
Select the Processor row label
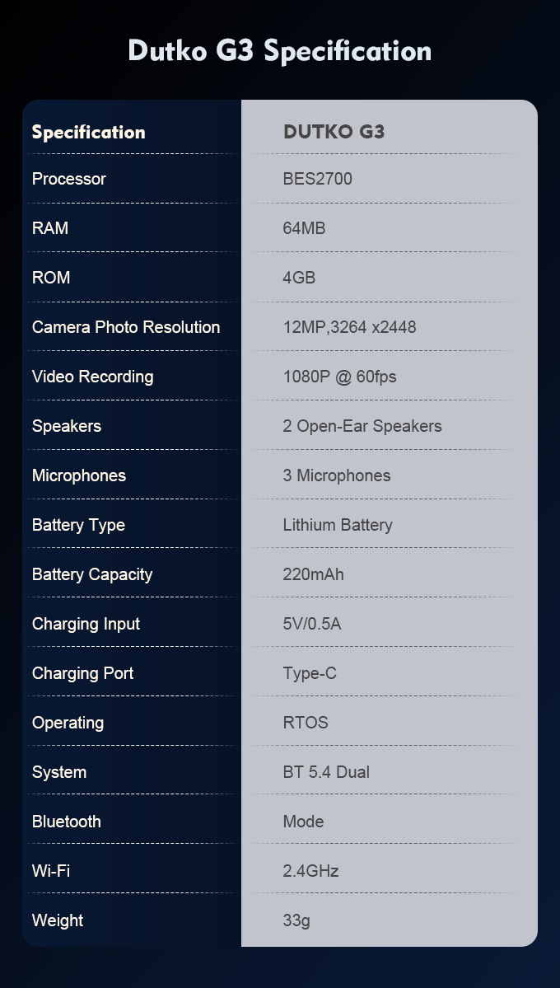click(68, 179)
